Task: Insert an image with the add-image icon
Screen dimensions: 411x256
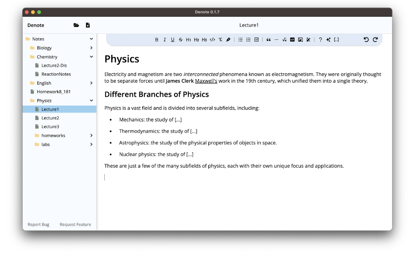Action: (x=301, y=39)
